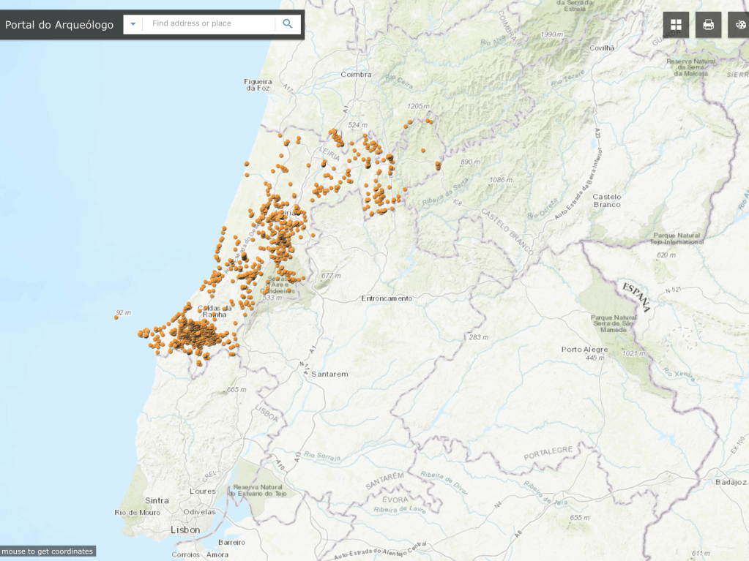The image size is (749, 561).
Task: Focus the Find address or place field
Action: coord(209,24)
